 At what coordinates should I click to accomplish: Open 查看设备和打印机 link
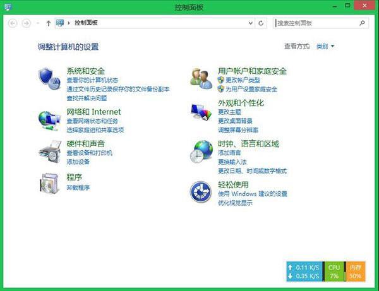coord(90,153)
